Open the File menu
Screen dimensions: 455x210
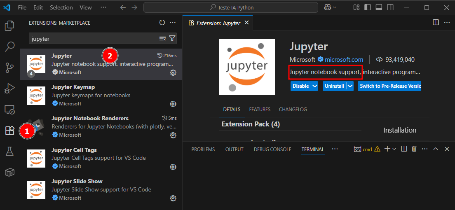tap(22, 7)
